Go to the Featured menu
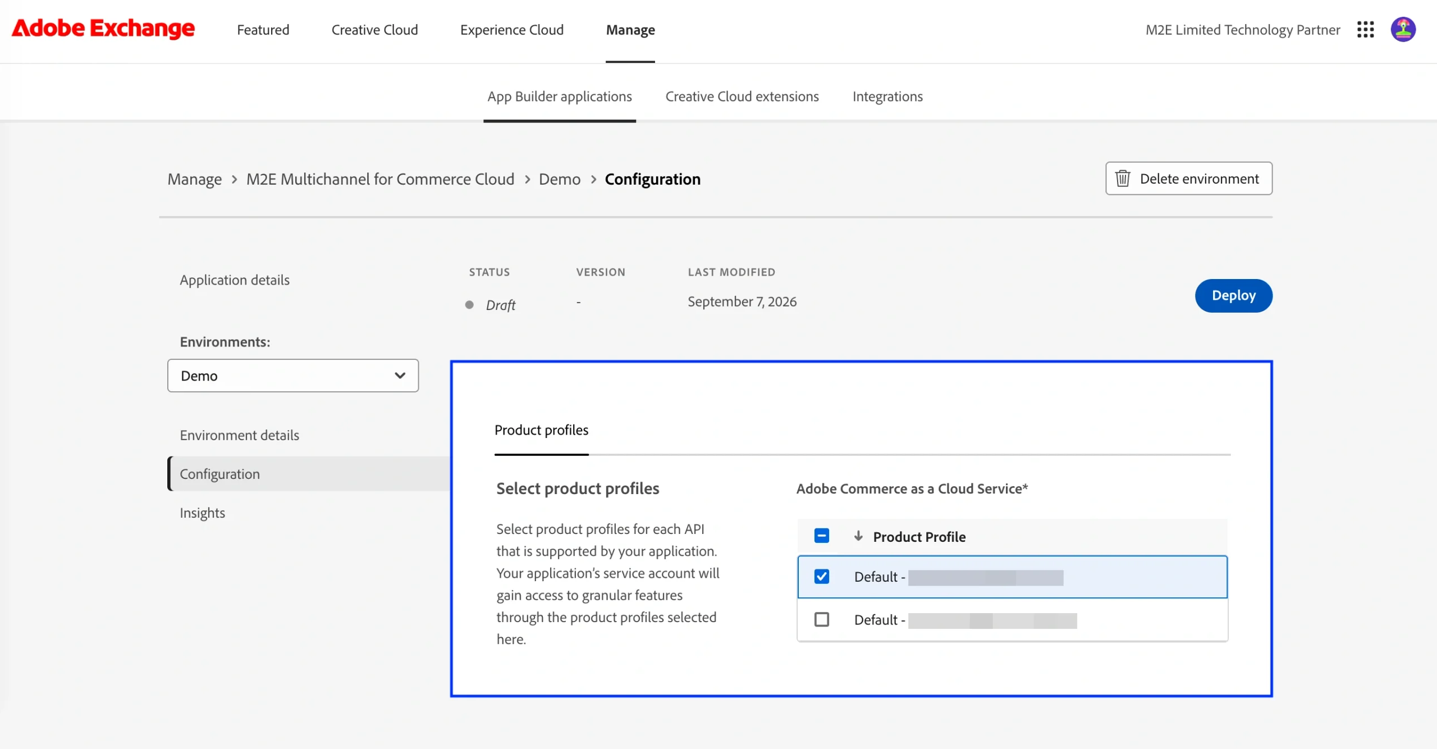The width and height of the screenshot is (1437, 749). coord(263,30)
